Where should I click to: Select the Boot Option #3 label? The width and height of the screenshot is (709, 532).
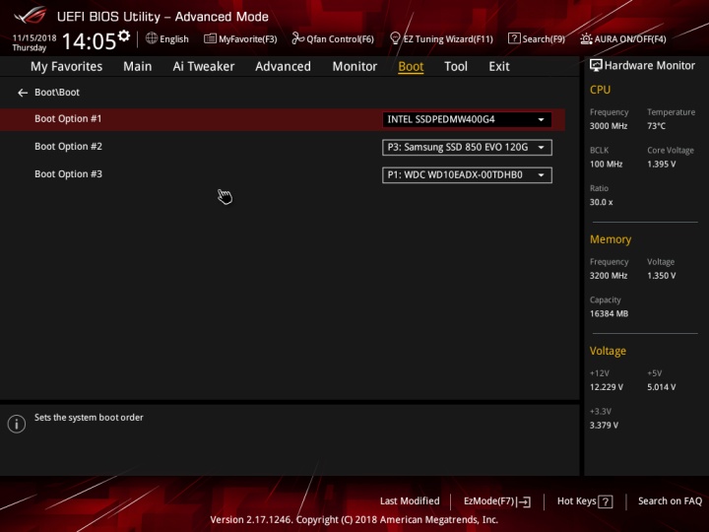pyautogui.click(x=68, y=174)
